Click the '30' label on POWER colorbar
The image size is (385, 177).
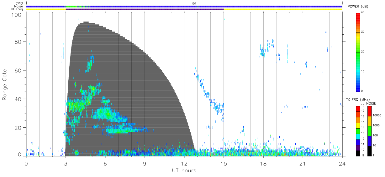(363, 32)
